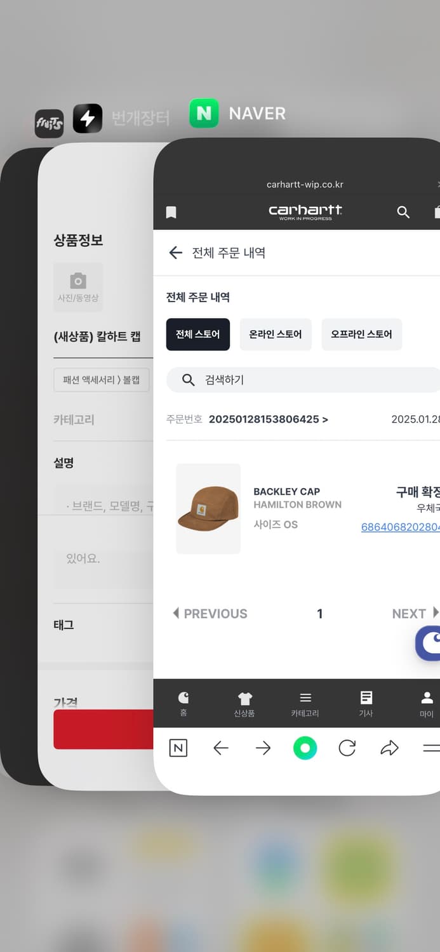Reload the page with refresh icon
This screenshot has height=952, width=440.
(347, 748)
